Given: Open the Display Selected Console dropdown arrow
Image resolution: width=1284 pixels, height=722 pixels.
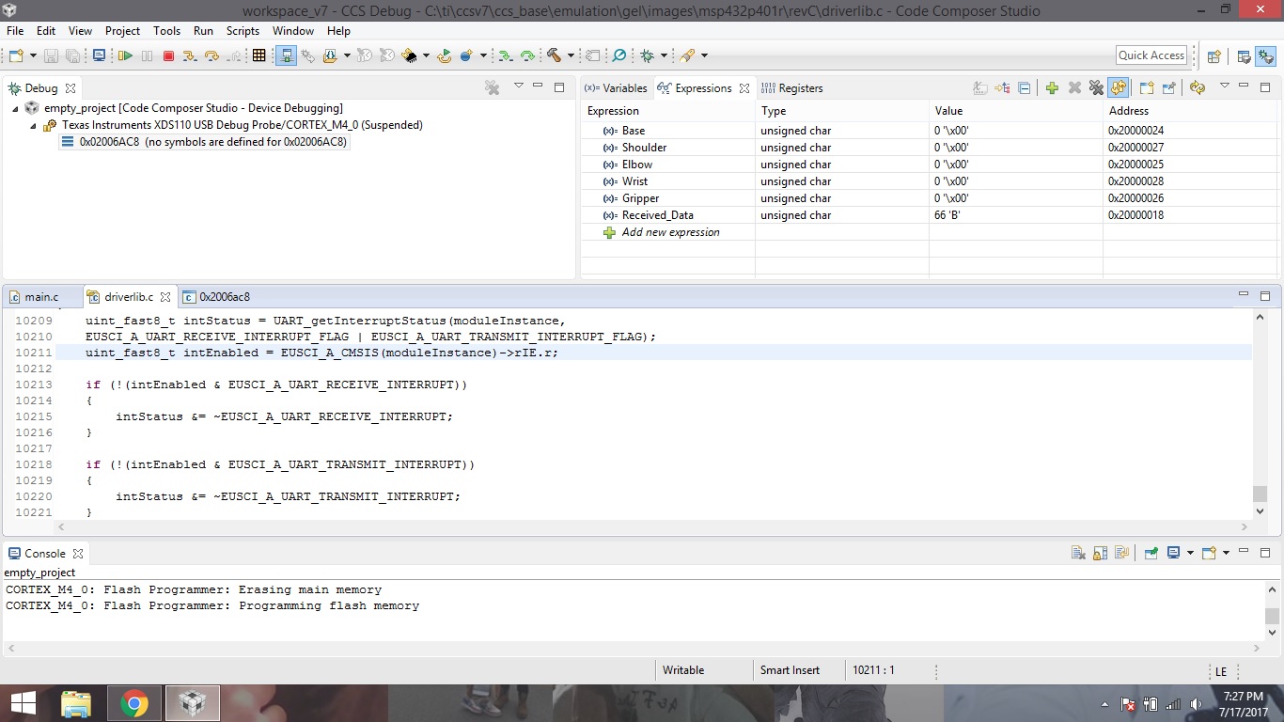Looking at the screenshot, I should 1190,553.
